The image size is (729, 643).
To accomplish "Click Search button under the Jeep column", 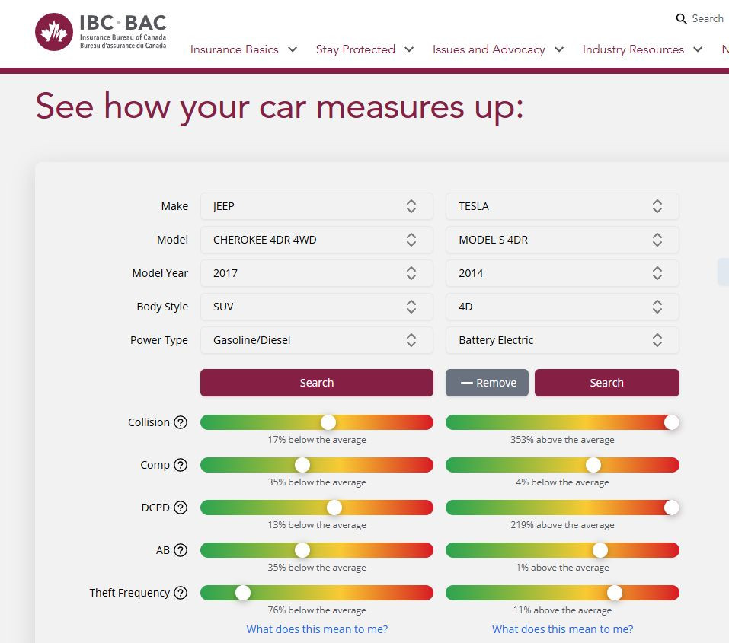I will [x=317, y=383].
